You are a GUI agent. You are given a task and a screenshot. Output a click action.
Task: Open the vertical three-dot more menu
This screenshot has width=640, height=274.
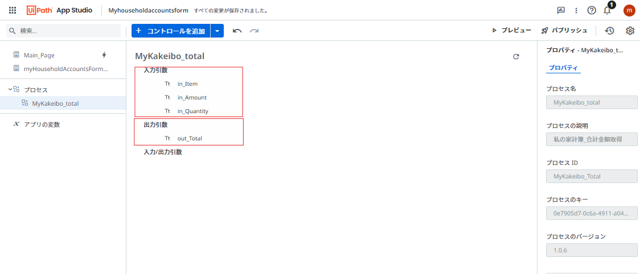[576, 11]
